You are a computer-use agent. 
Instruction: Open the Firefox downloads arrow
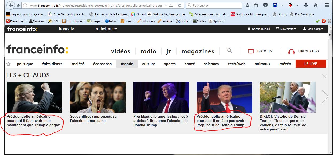tap(306, 5)
